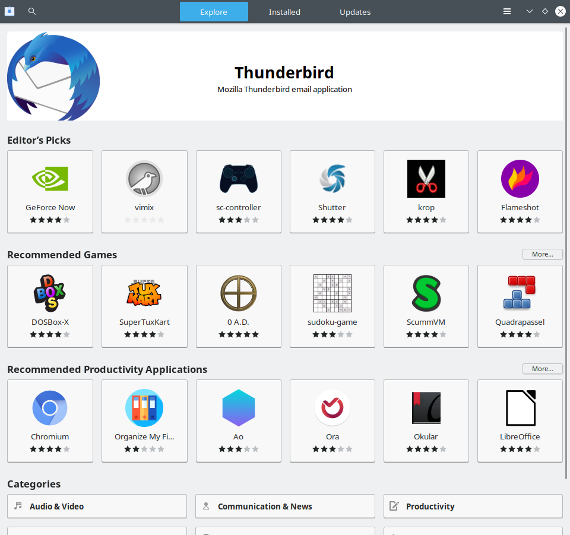Click the software center logo icon

click(9, 11)
